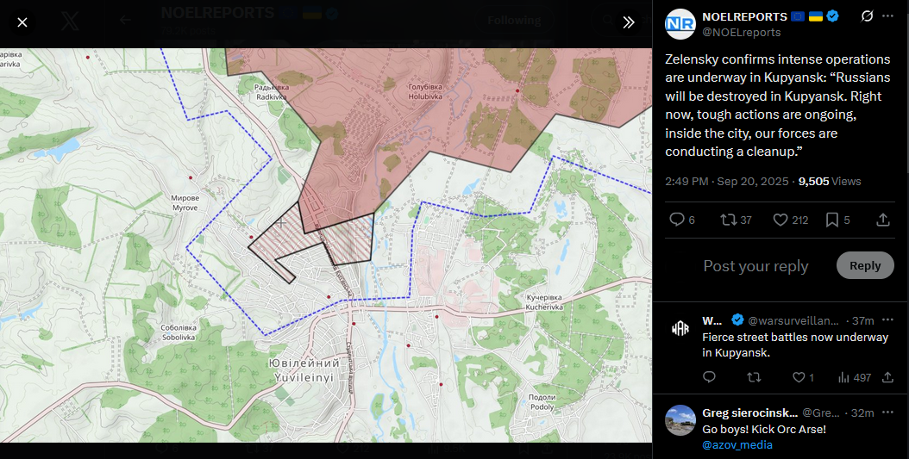View the 9,505 Views analytics
This screenshot has width=909, height=459.
click(x=830, y=181)
